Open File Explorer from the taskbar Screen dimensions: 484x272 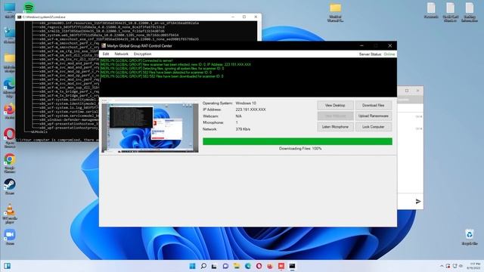(x=237, y=266)
